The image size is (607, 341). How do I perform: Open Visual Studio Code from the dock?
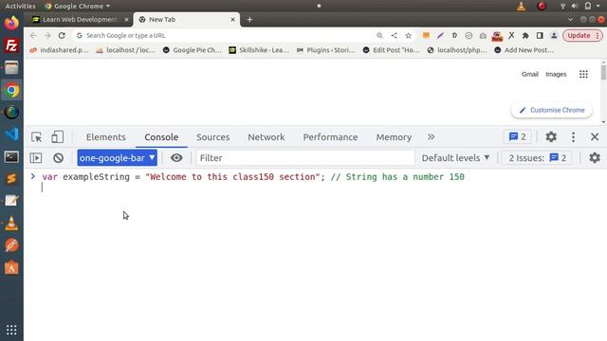[11, 135]
